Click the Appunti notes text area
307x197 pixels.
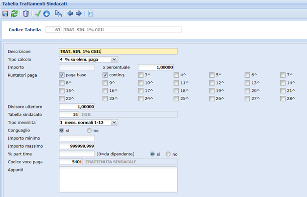(x=118, y=179)
